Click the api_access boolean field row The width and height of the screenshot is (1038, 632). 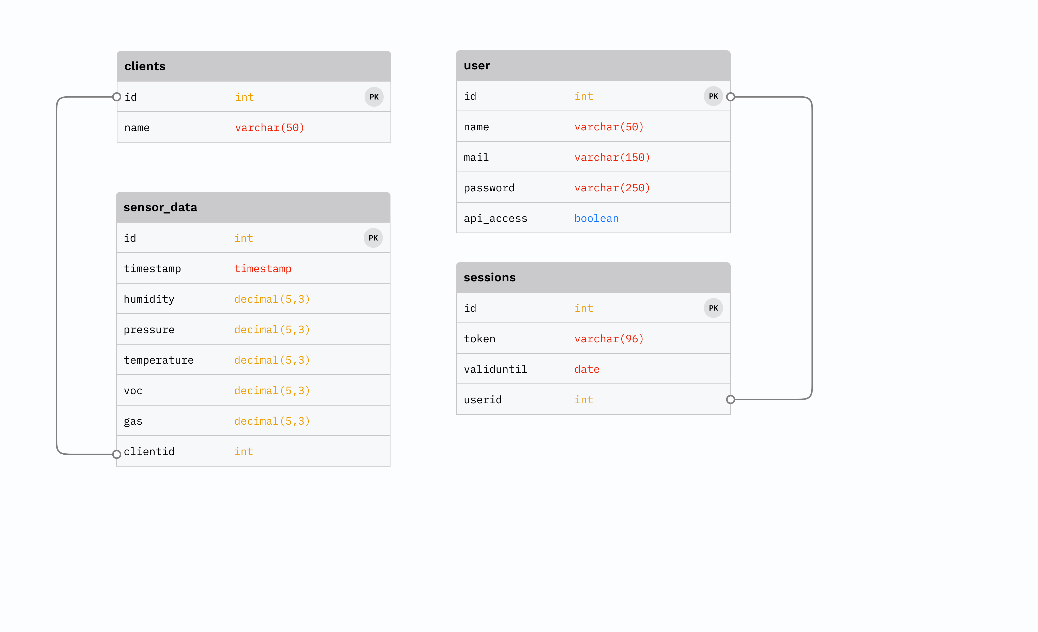pyautogui.click(x=593, y=218)
